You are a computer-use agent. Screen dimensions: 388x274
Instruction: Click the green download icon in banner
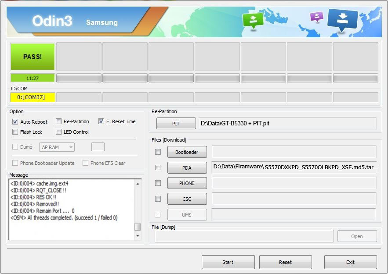(x=253, y=21)
